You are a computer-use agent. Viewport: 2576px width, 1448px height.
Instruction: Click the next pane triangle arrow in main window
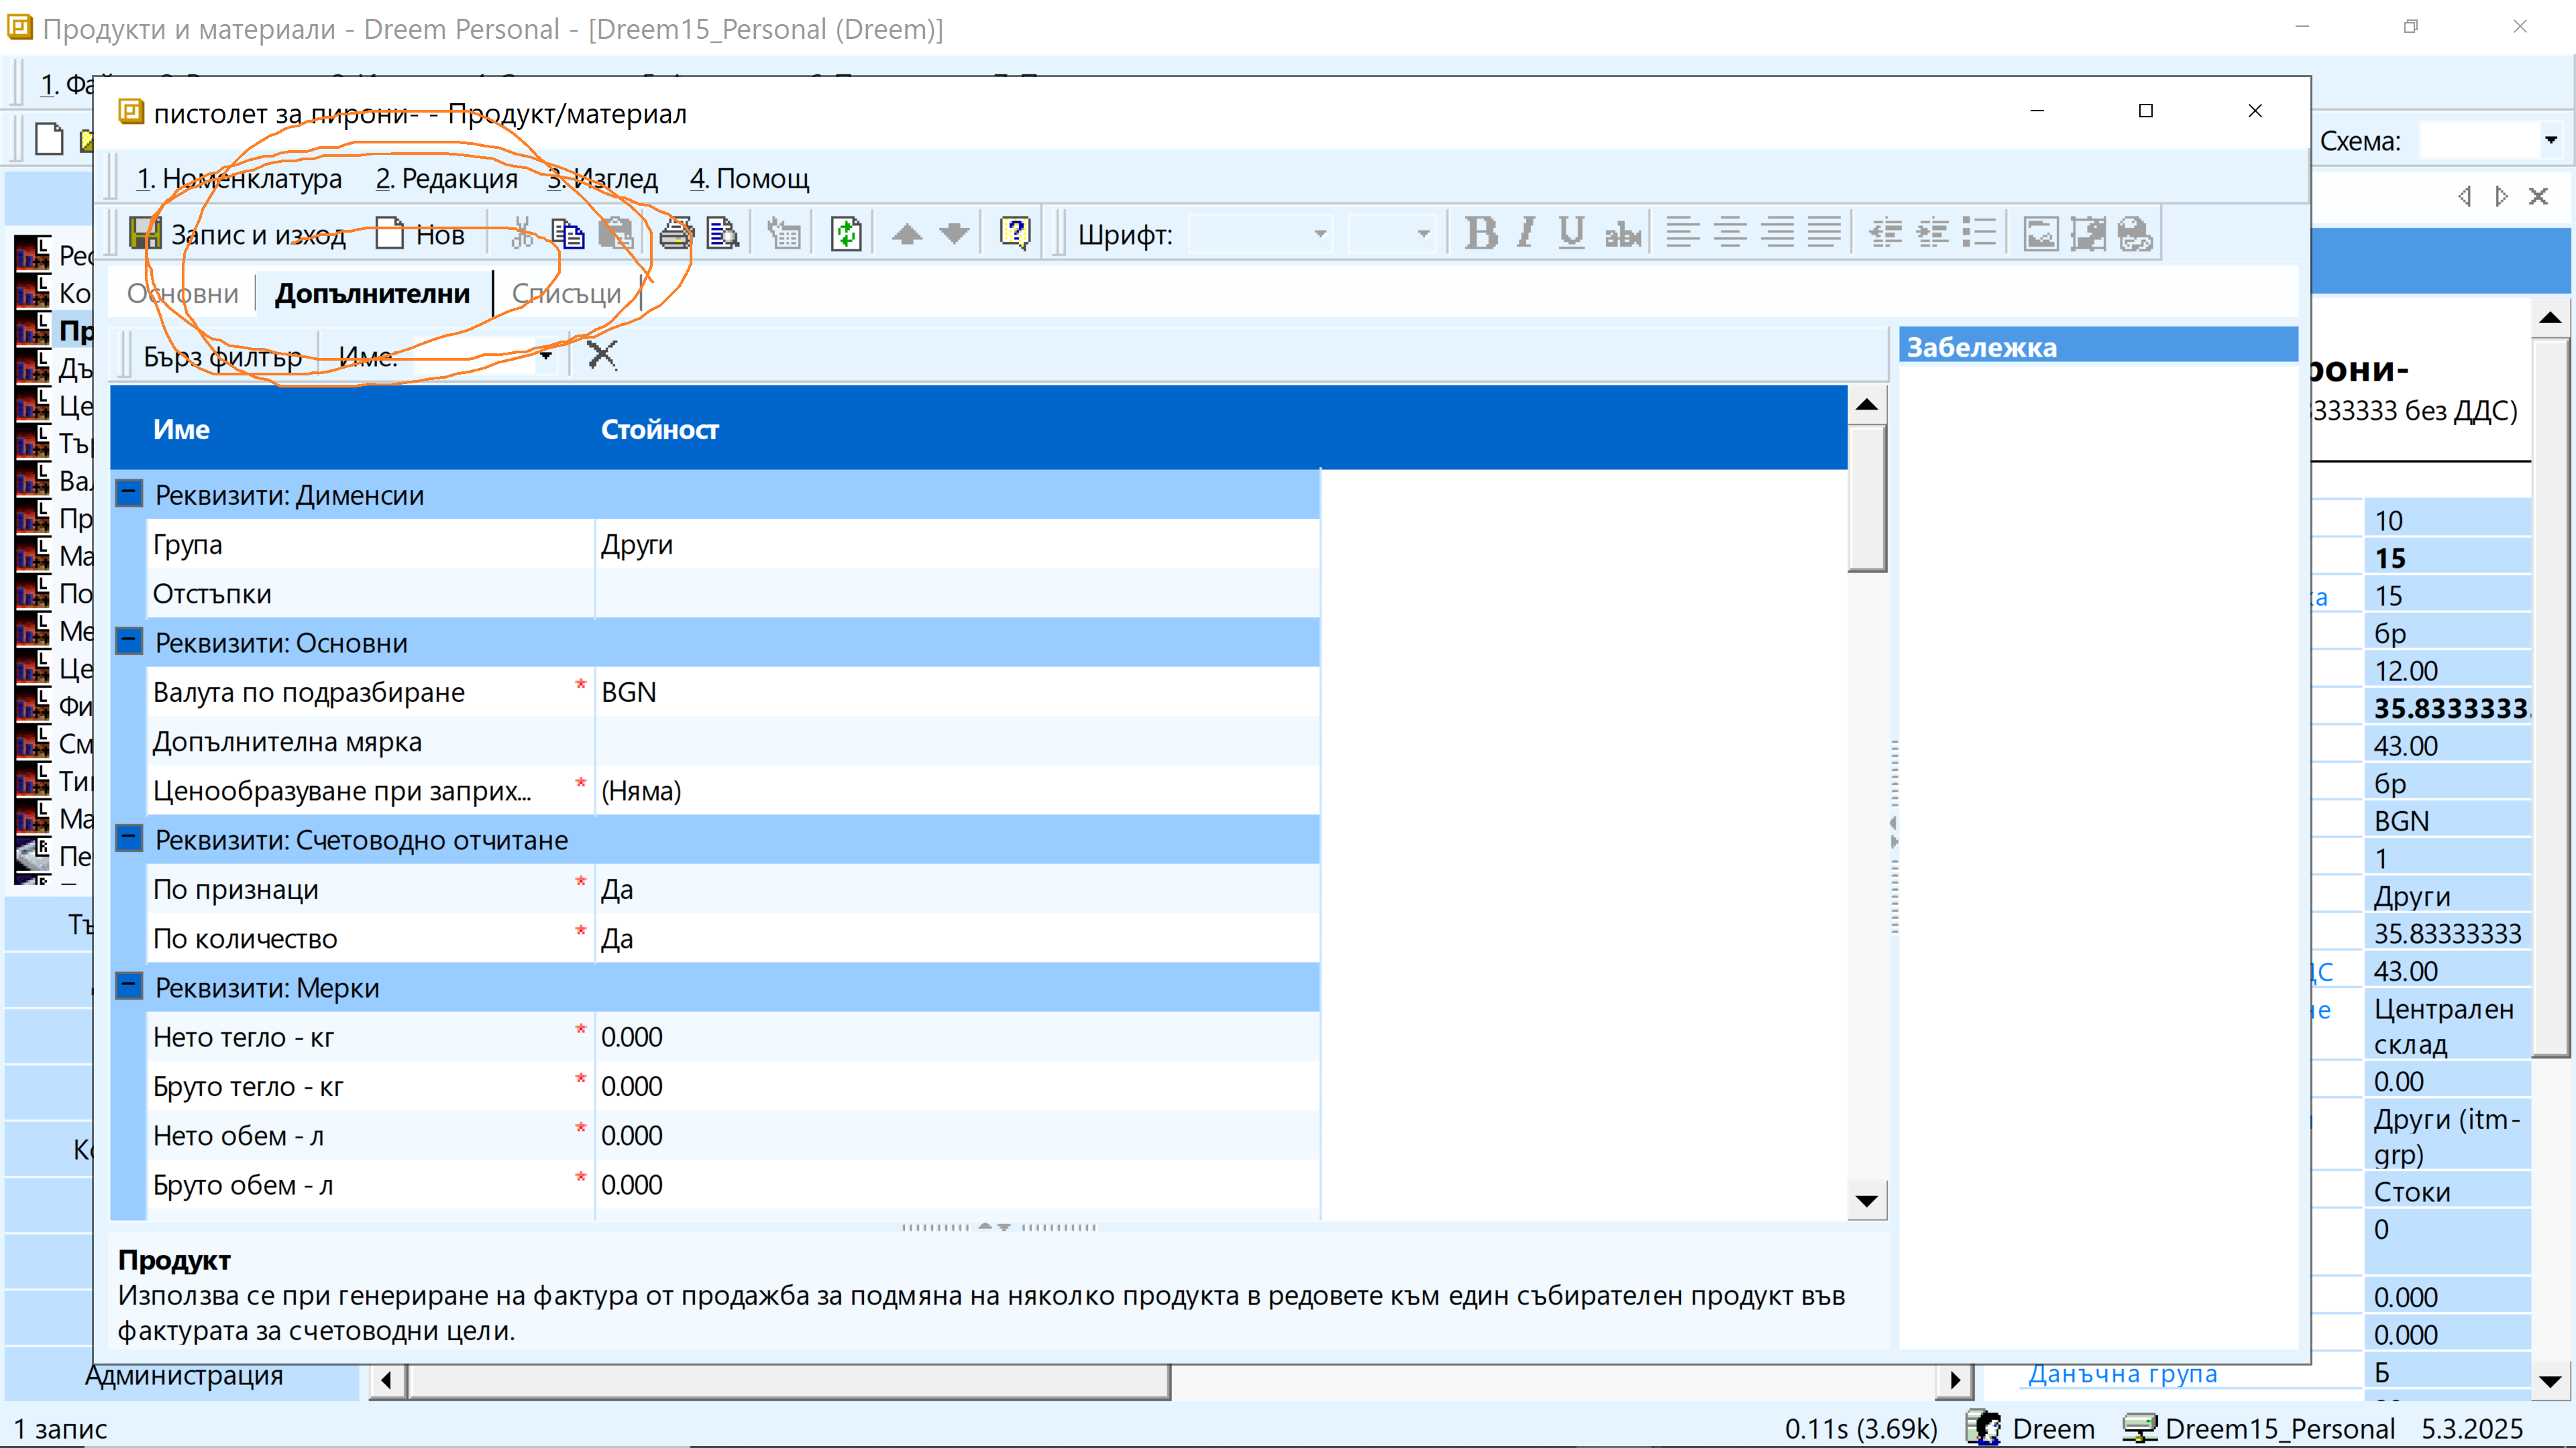[x=2502, y=196]
